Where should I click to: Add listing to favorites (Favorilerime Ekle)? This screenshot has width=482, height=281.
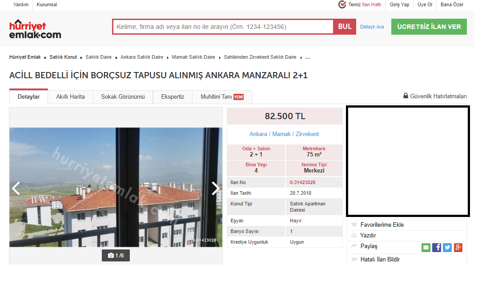382,225
